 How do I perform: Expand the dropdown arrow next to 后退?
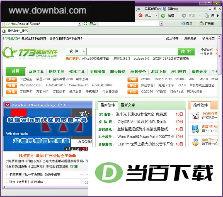(x=179, y=15)
